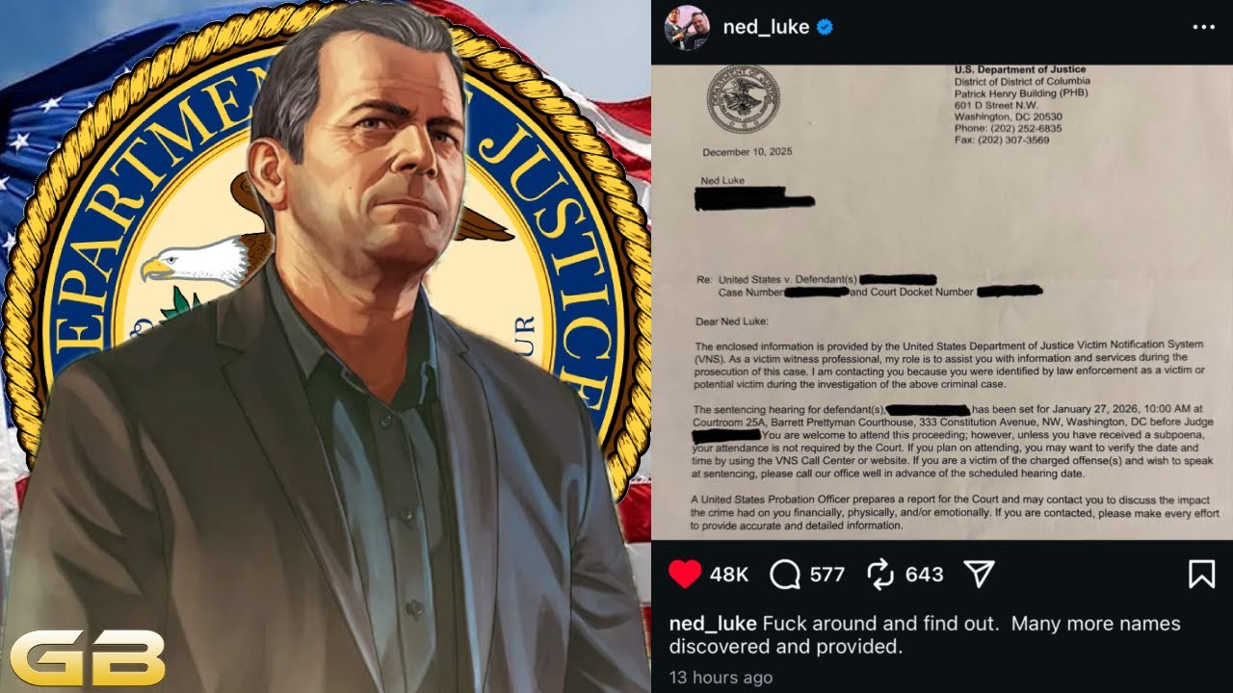This screenshot has width=1233, height=693.
Task: Open ned_luke's profile picture
Action: point(687,28)
